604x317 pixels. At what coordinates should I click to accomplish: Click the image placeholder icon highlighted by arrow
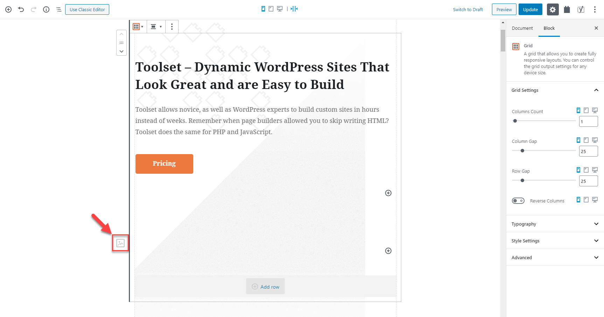(120, 242)
